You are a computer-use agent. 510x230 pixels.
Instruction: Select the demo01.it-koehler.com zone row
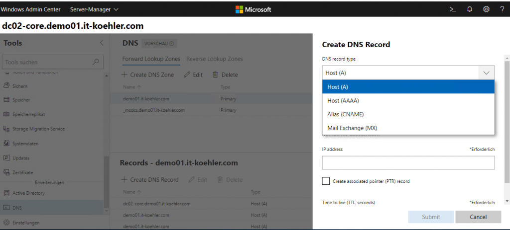pos(211,99)
